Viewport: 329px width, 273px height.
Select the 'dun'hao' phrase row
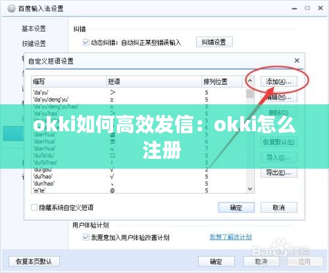pos(139,184)
